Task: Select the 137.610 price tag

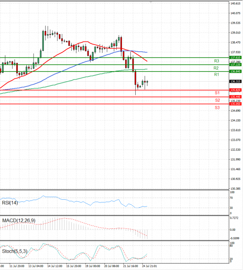Action: 235,57
